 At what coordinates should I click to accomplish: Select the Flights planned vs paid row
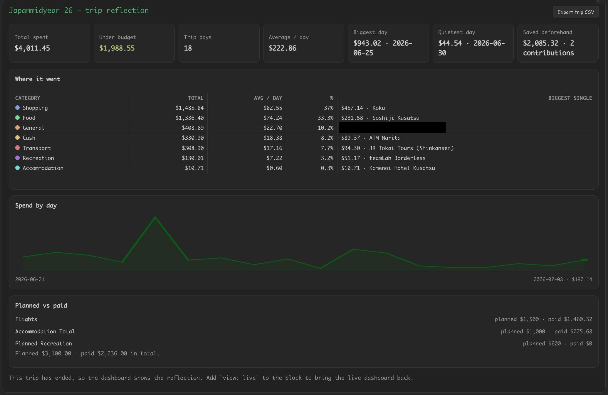[x=303, y=319]
